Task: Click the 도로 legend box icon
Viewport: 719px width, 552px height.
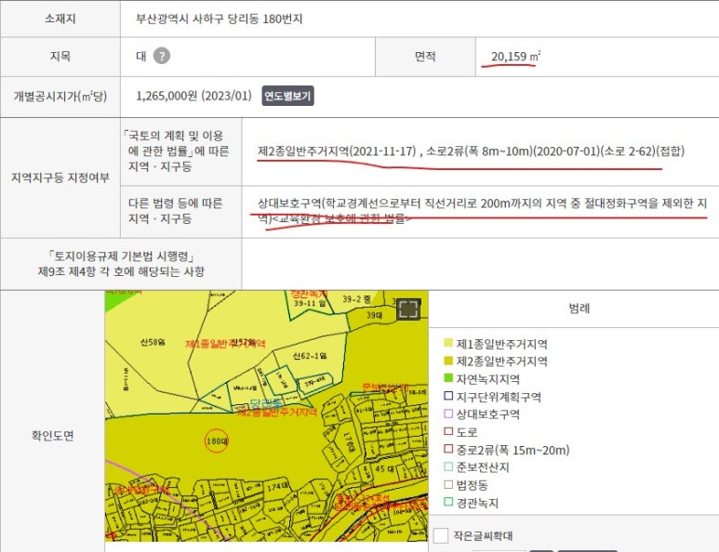Action: tap(448, 431)
